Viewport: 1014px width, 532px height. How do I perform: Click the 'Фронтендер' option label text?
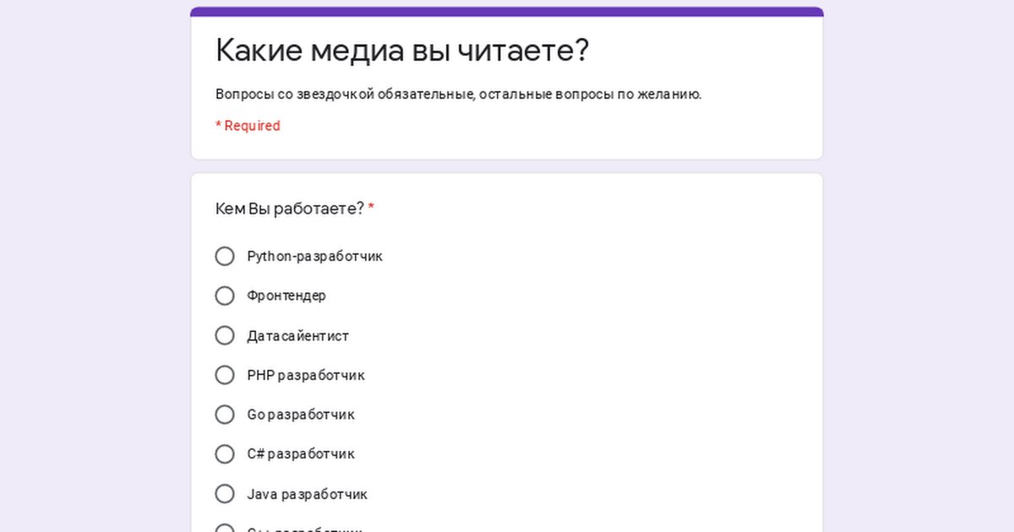[286, 296]
